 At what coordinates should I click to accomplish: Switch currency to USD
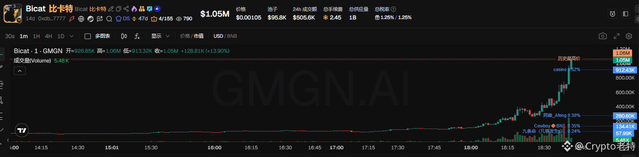click(218, 36)
